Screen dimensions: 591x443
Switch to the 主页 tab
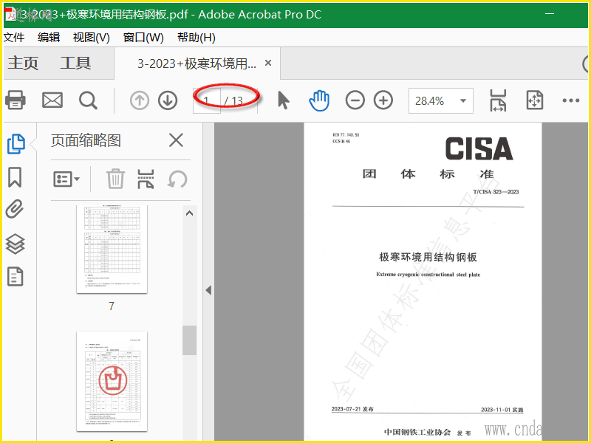pos(24,63)
